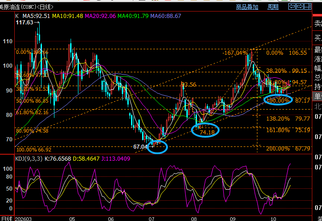Viewport: 322px width, 221px height.
Task: Select the left Fibonacci 61.80% 82.16 label
Action: coord(32,112)
